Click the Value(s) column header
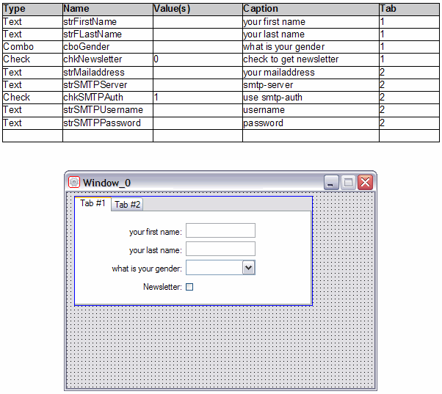 [198, 9]
